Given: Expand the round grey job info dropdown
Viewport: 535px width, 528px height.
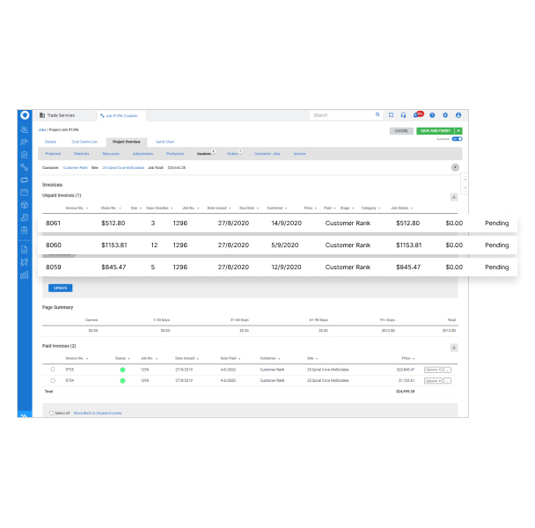Looking at the screenshot, I should tap(455, 167).
